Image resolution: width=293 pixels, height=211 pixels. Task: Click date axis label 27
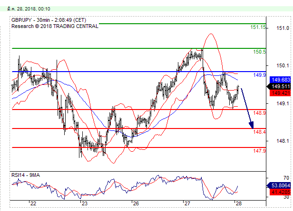pyautogui.click(x=187, y=203)
